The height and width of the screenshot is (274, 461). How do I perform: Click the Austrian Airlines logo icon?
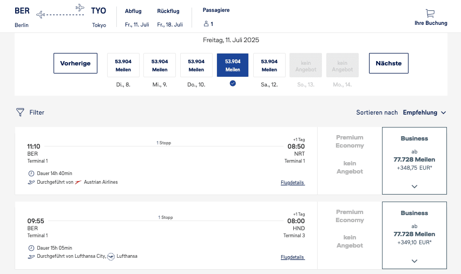[78, 182]
